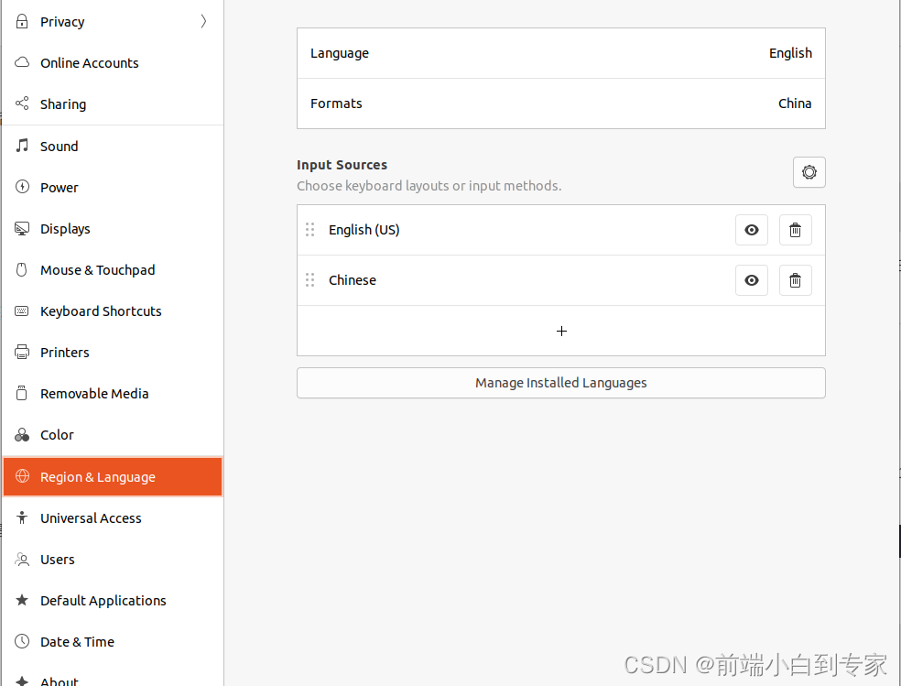Screen dimensions: 901x686
Task: Select the English (US) input source row
Action: [561, 230]
